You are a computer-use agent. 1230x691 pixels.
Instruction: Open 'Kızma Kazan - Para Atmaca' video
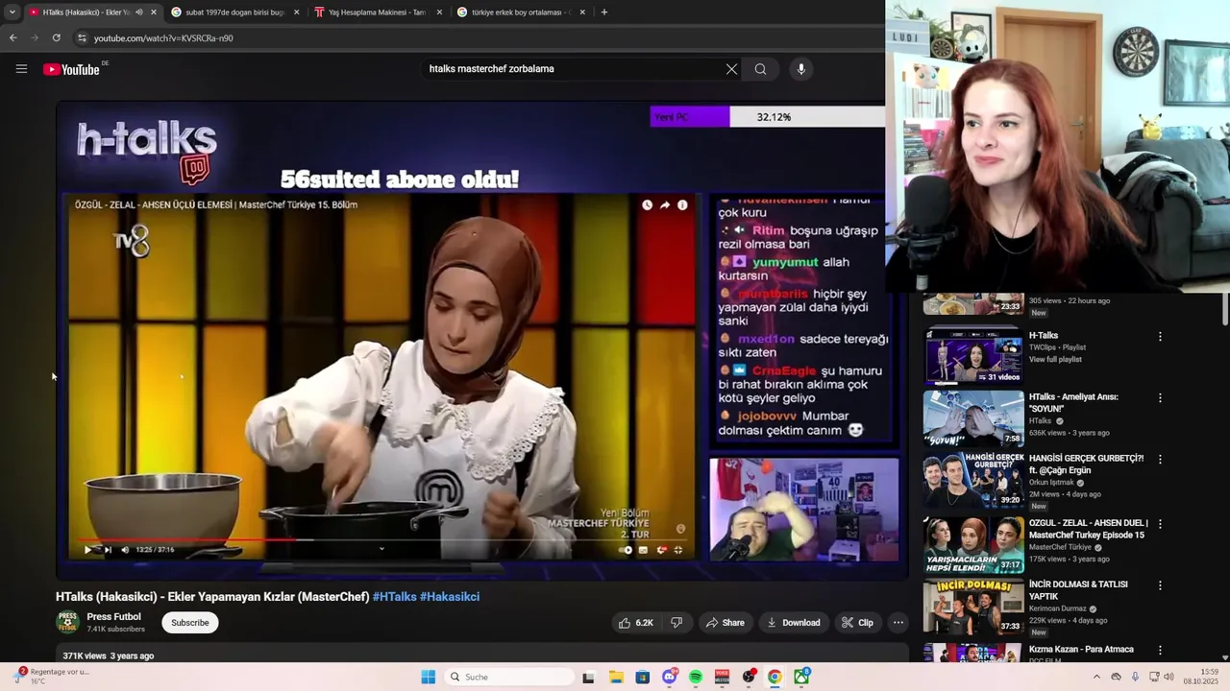pyautogui.click(x=1081, y=650)
